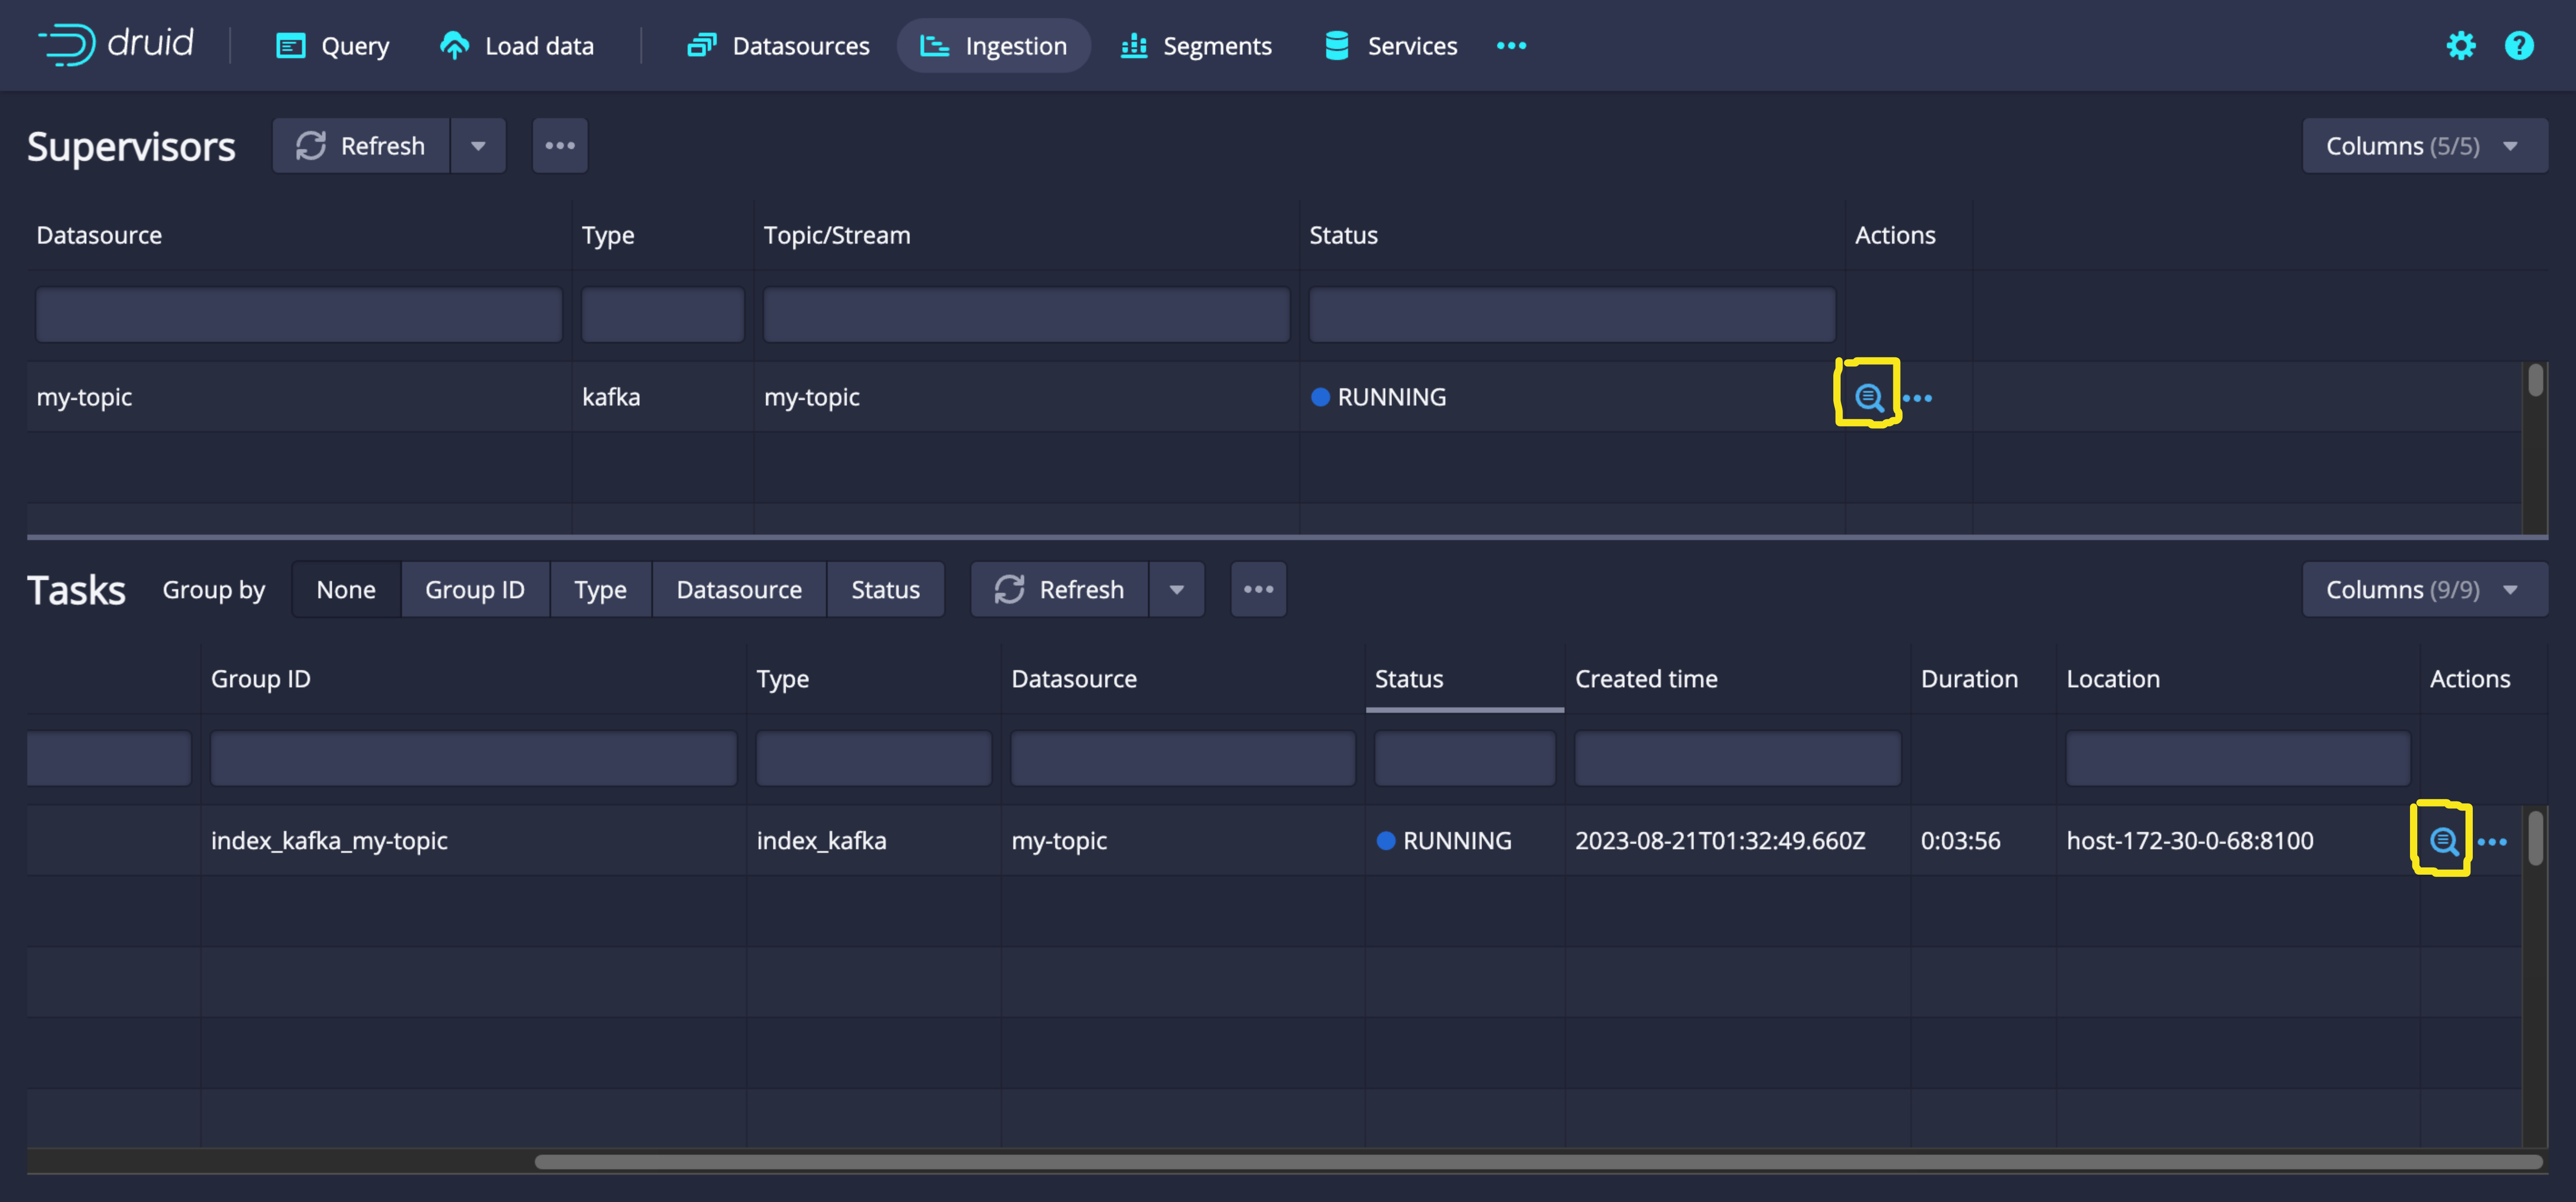2576x1202 pixels.
Task: Open Tasks more-actions ellipsis button
Action: 1258,590
